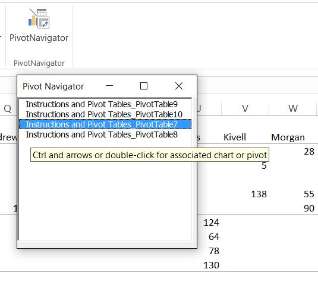Maximize the Pivot Navigator window
Viewport: 318px width, 282px height.
[144, 86]
